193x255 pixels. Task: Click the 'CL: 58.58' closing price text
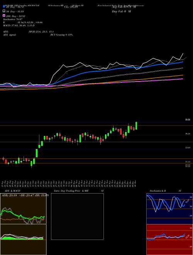pyautogui.click(x=71, y=7)
